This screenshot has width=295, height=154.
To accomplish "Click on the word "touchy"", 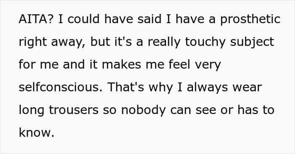I will pyautogui.click(x=205, y=42).
